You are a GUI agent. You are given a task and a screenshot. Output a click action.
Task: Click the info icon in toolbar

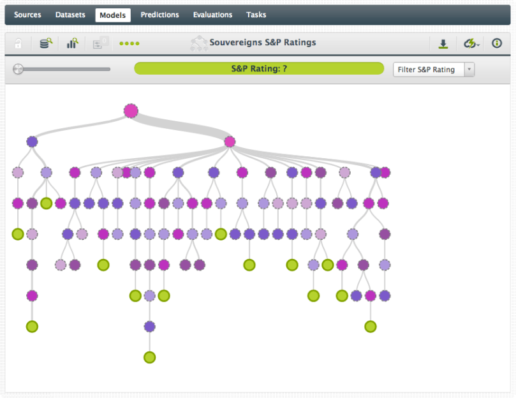click(x=497, y=43)
